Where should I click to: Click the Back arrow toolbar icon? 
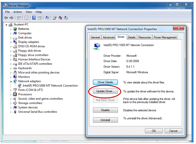[6, 18]
